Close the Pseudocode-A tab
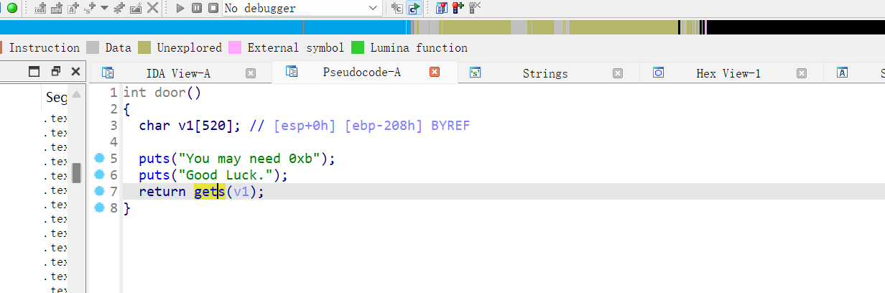This screenshot has height=293, width=885. click(434, 73)
